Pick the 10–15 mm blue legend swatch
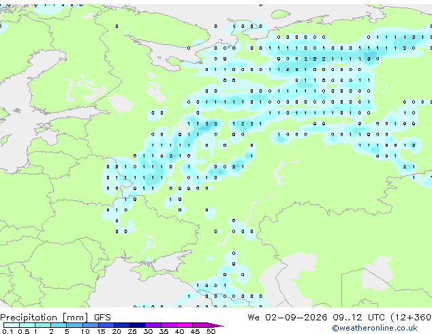The image size is (432, 334). [90, 325]
